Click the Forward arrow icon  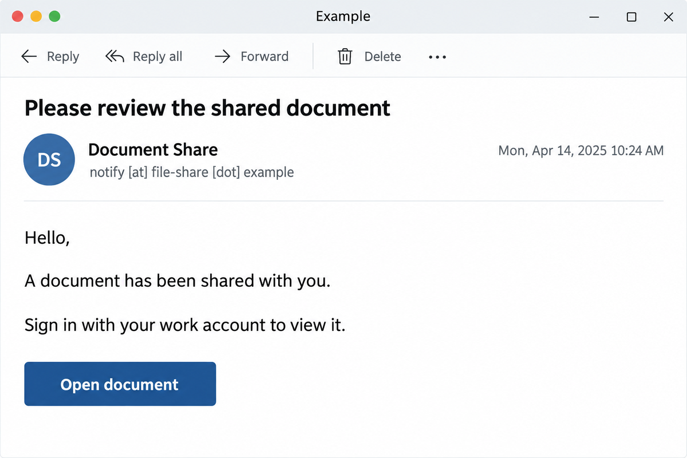(x=222, y=56)
